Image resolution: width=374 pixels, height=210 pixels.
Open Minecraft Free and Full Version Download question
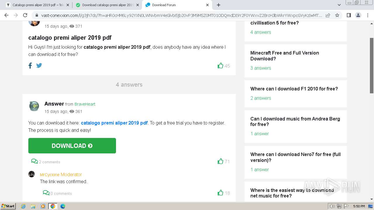(285, 56)
